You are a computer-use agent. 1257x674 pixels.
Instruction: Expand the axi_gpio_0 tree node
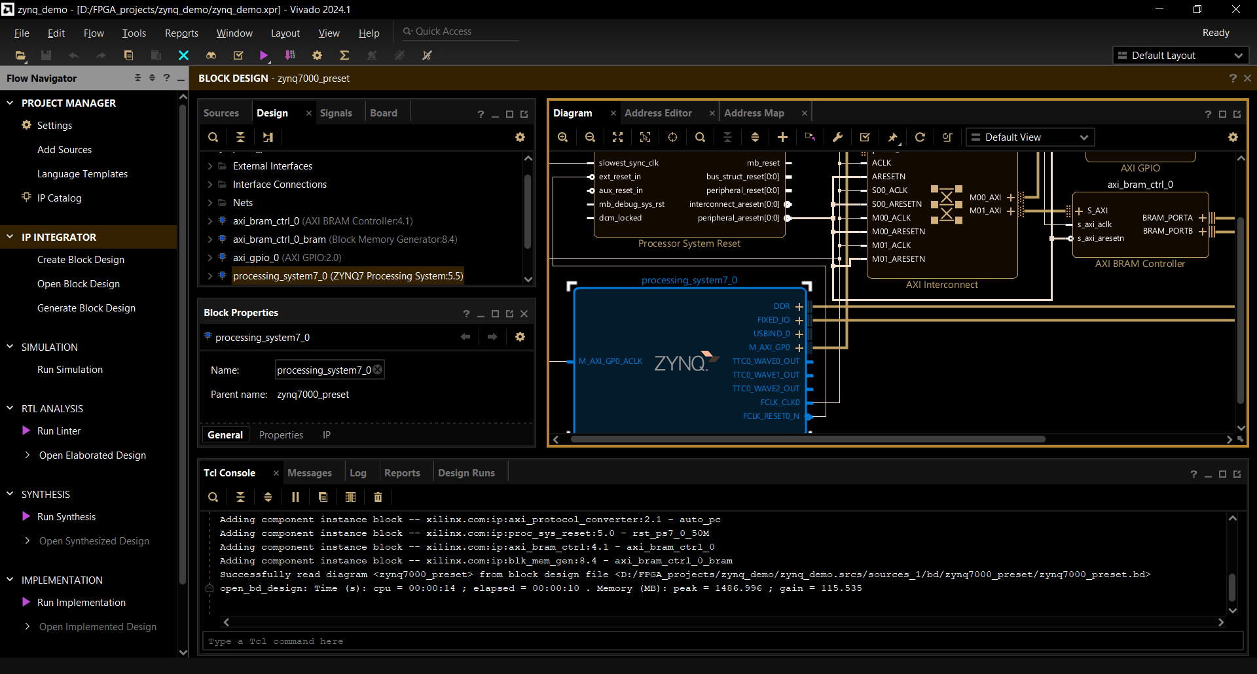[x=210, y=258]
